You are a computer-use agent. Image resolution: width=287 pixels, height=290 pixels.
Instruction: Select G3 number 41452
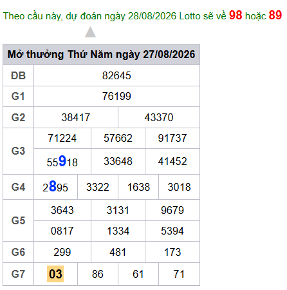click(172, 161)
